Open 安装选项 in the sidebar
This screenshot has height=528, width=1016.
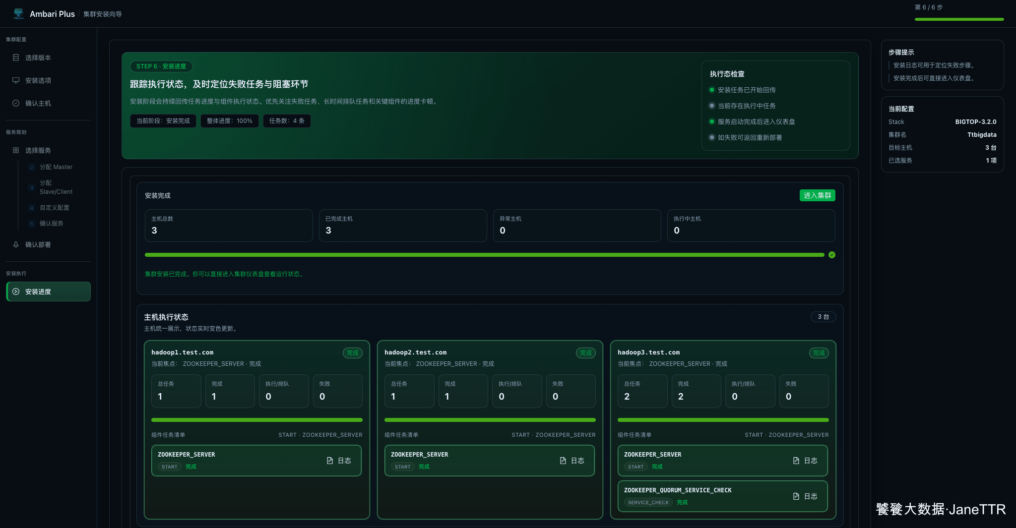(48, 80)
